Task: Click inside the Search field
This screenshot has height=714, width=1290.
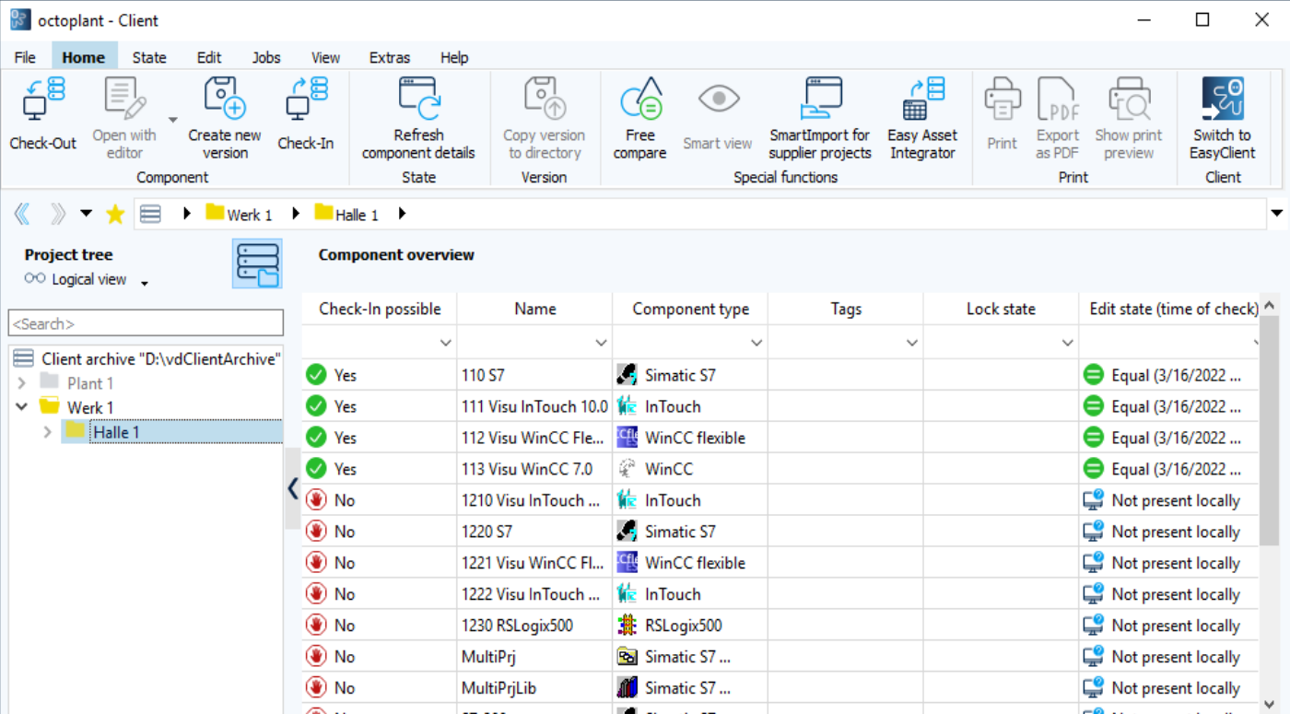Action: tap(146, 322)
